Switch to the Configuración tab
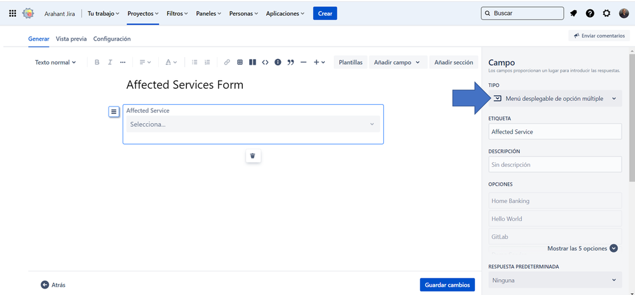Image resolution: width=635 pixels, height=295 pixels. pos(112,39)
